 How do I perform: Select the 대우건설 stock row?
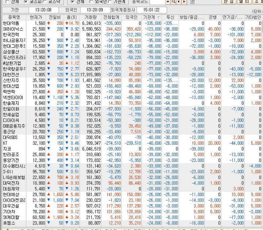click(131, 206)
